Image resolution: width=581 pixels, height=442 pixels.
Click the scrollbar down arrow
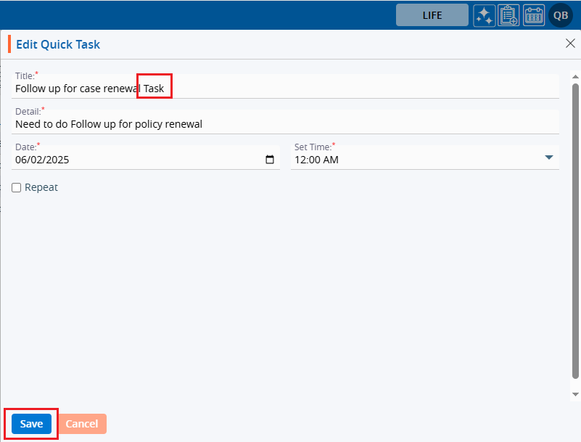click(x=575, y=394)
